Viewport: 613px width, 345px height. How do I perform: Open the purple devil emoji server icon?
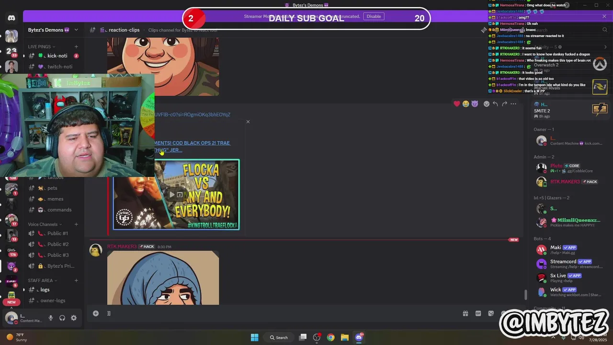tap(11, 266)
